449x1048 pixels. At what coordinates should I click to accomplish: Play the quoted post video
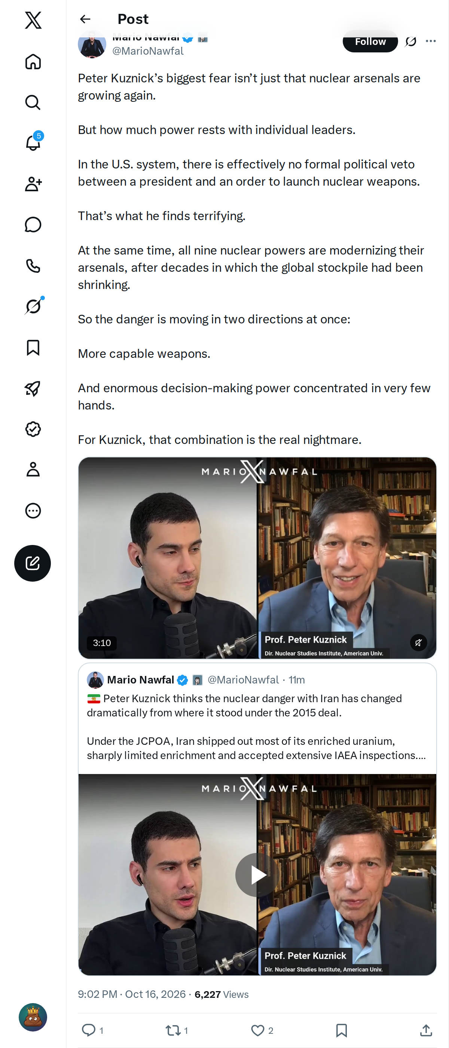257,875
